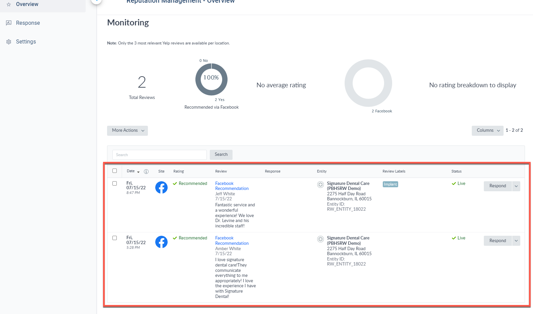Click into the Search input field
Screen dimensions: 533x314
point(160,155)
